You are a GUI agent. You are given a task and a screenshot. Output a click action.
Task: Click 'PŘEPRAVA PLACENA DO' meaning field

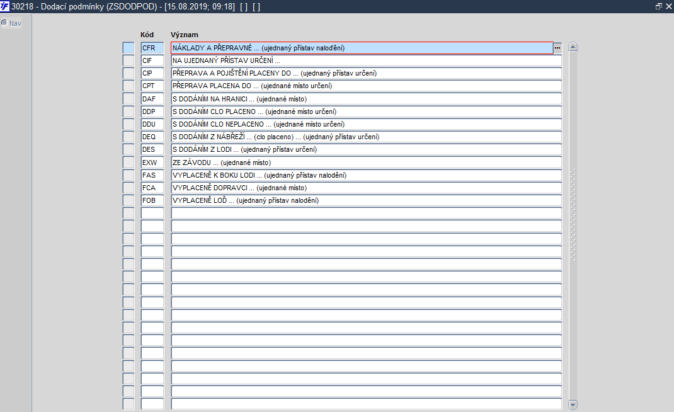pyautogui.click(x=366, y=86)
